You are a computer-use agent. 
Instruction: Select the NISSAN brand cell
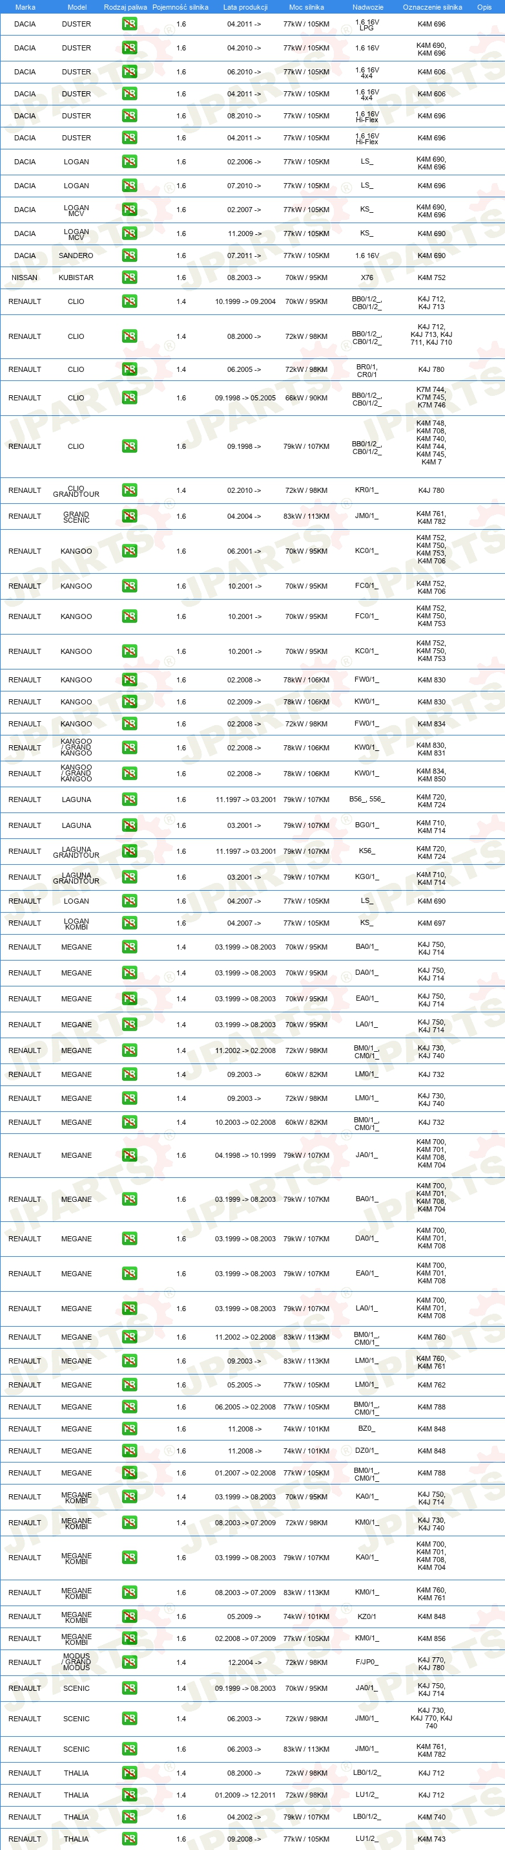[25, 277]
